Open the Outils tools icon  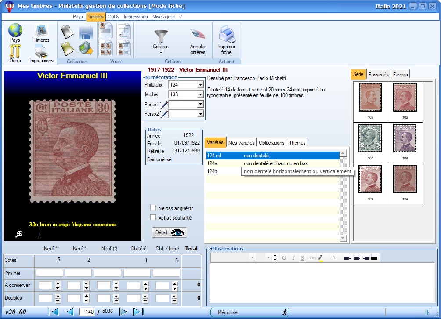click(x=15, y=51)
